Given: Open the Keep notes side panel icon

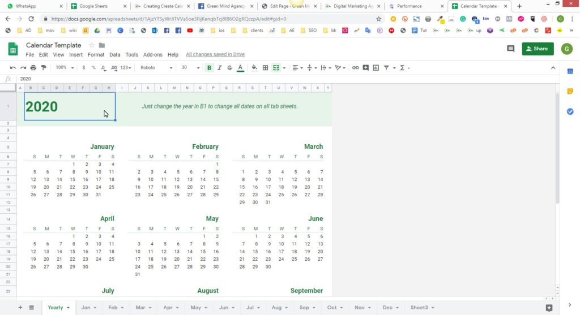Looking at the screenshot, I should pyautogui.click(x=570, y=91).
